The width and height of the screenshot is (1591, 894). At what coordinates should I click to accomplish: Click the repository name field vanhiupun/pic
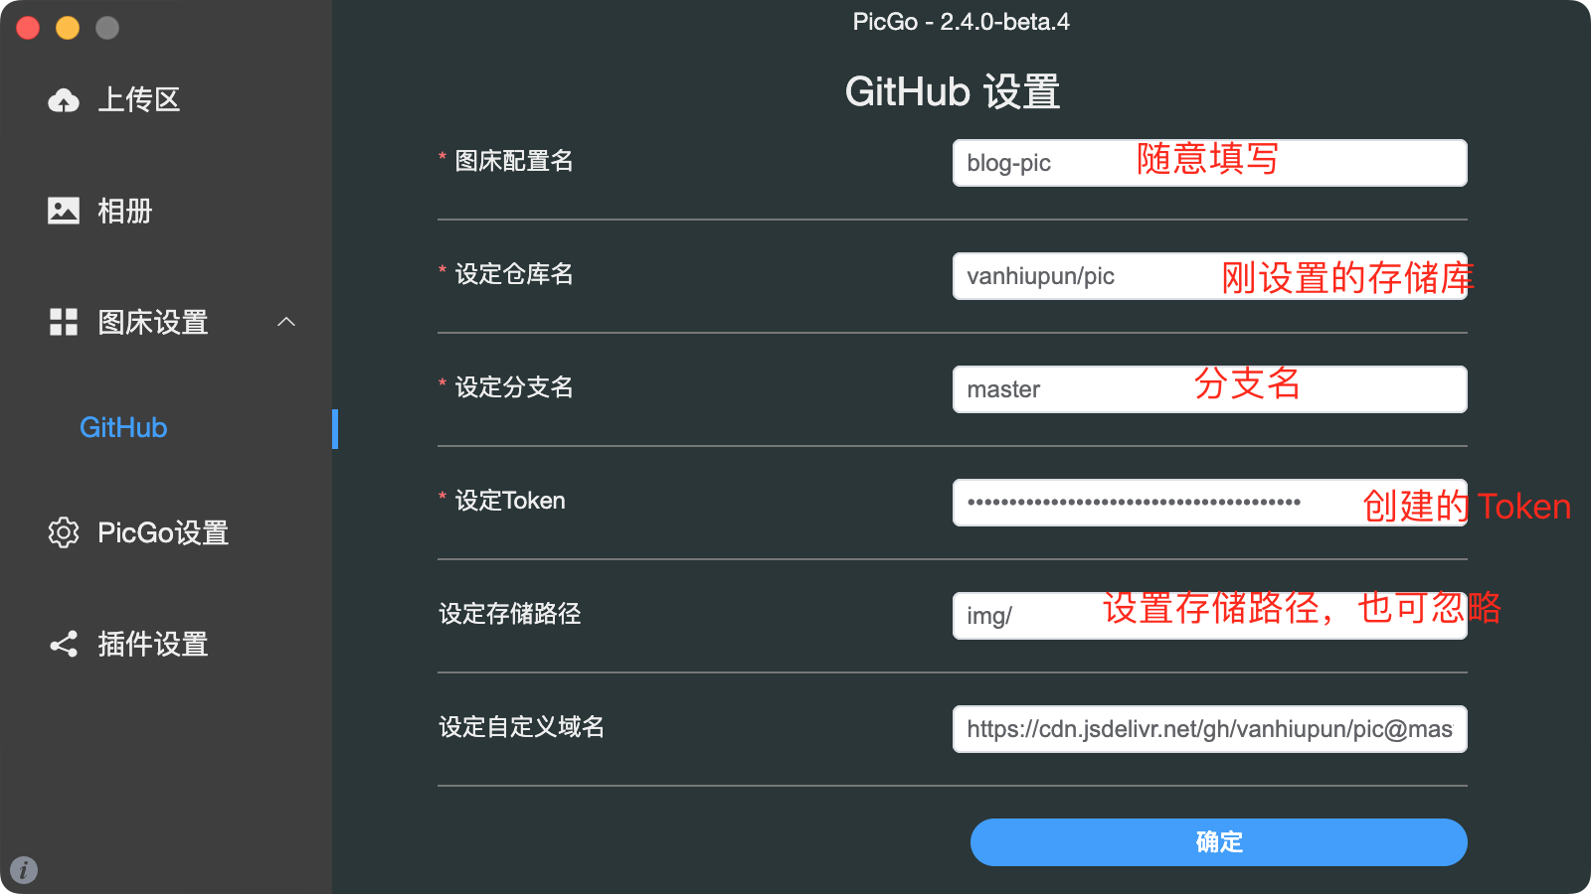click(1210, 276)
